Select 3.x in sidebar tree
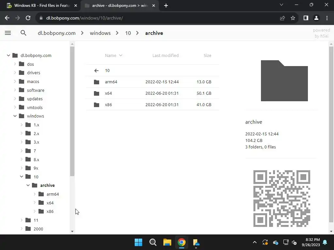Screen dimensions: 334x250 [37, 142]
